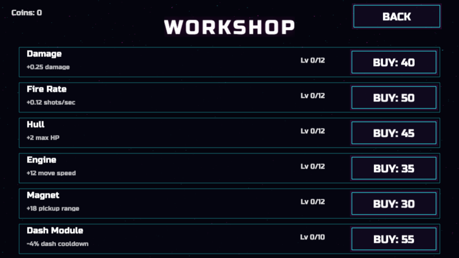The width and height of the screenshot is (459, 258).
Task: Click the Coins counter
Action: pos(27,13)
